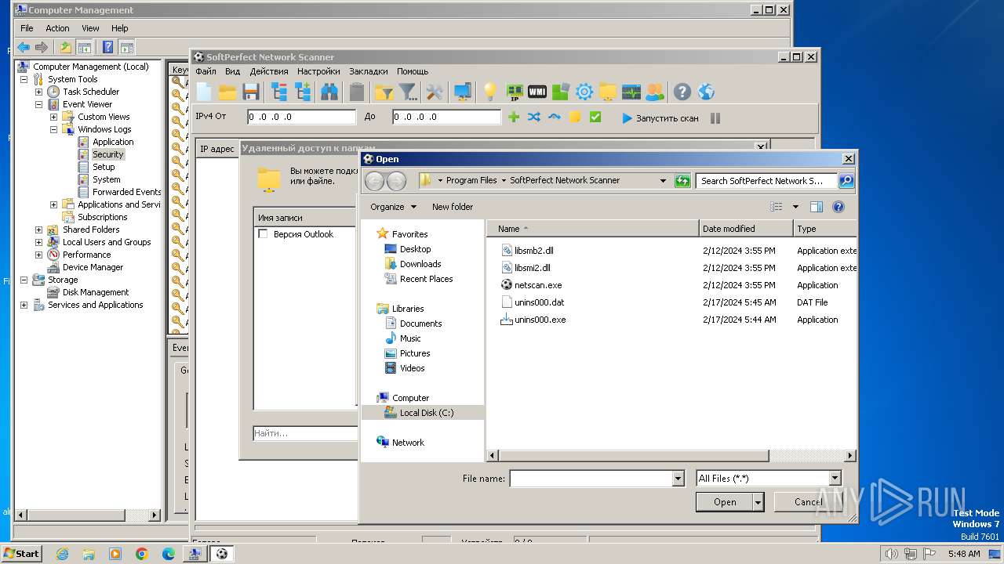Open the wrench and screwdriver options icon
The height and width of the screenshot is (564, 1004).
click(435, 92)
